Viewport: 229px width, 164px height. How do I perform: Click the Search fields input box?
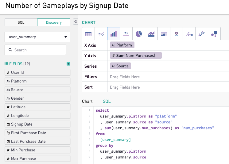pyautogui.click(x=35, y=50)
